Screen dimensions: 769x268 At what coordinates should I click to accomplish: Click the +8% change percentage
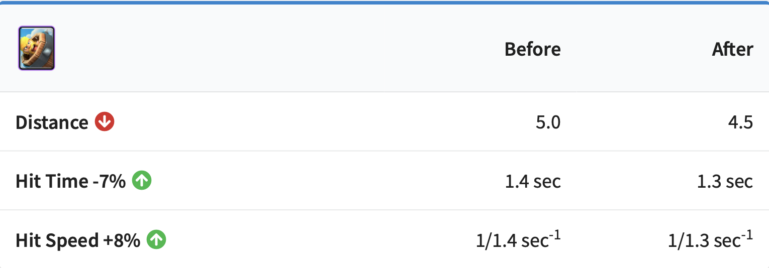click(x=122, y=240)
